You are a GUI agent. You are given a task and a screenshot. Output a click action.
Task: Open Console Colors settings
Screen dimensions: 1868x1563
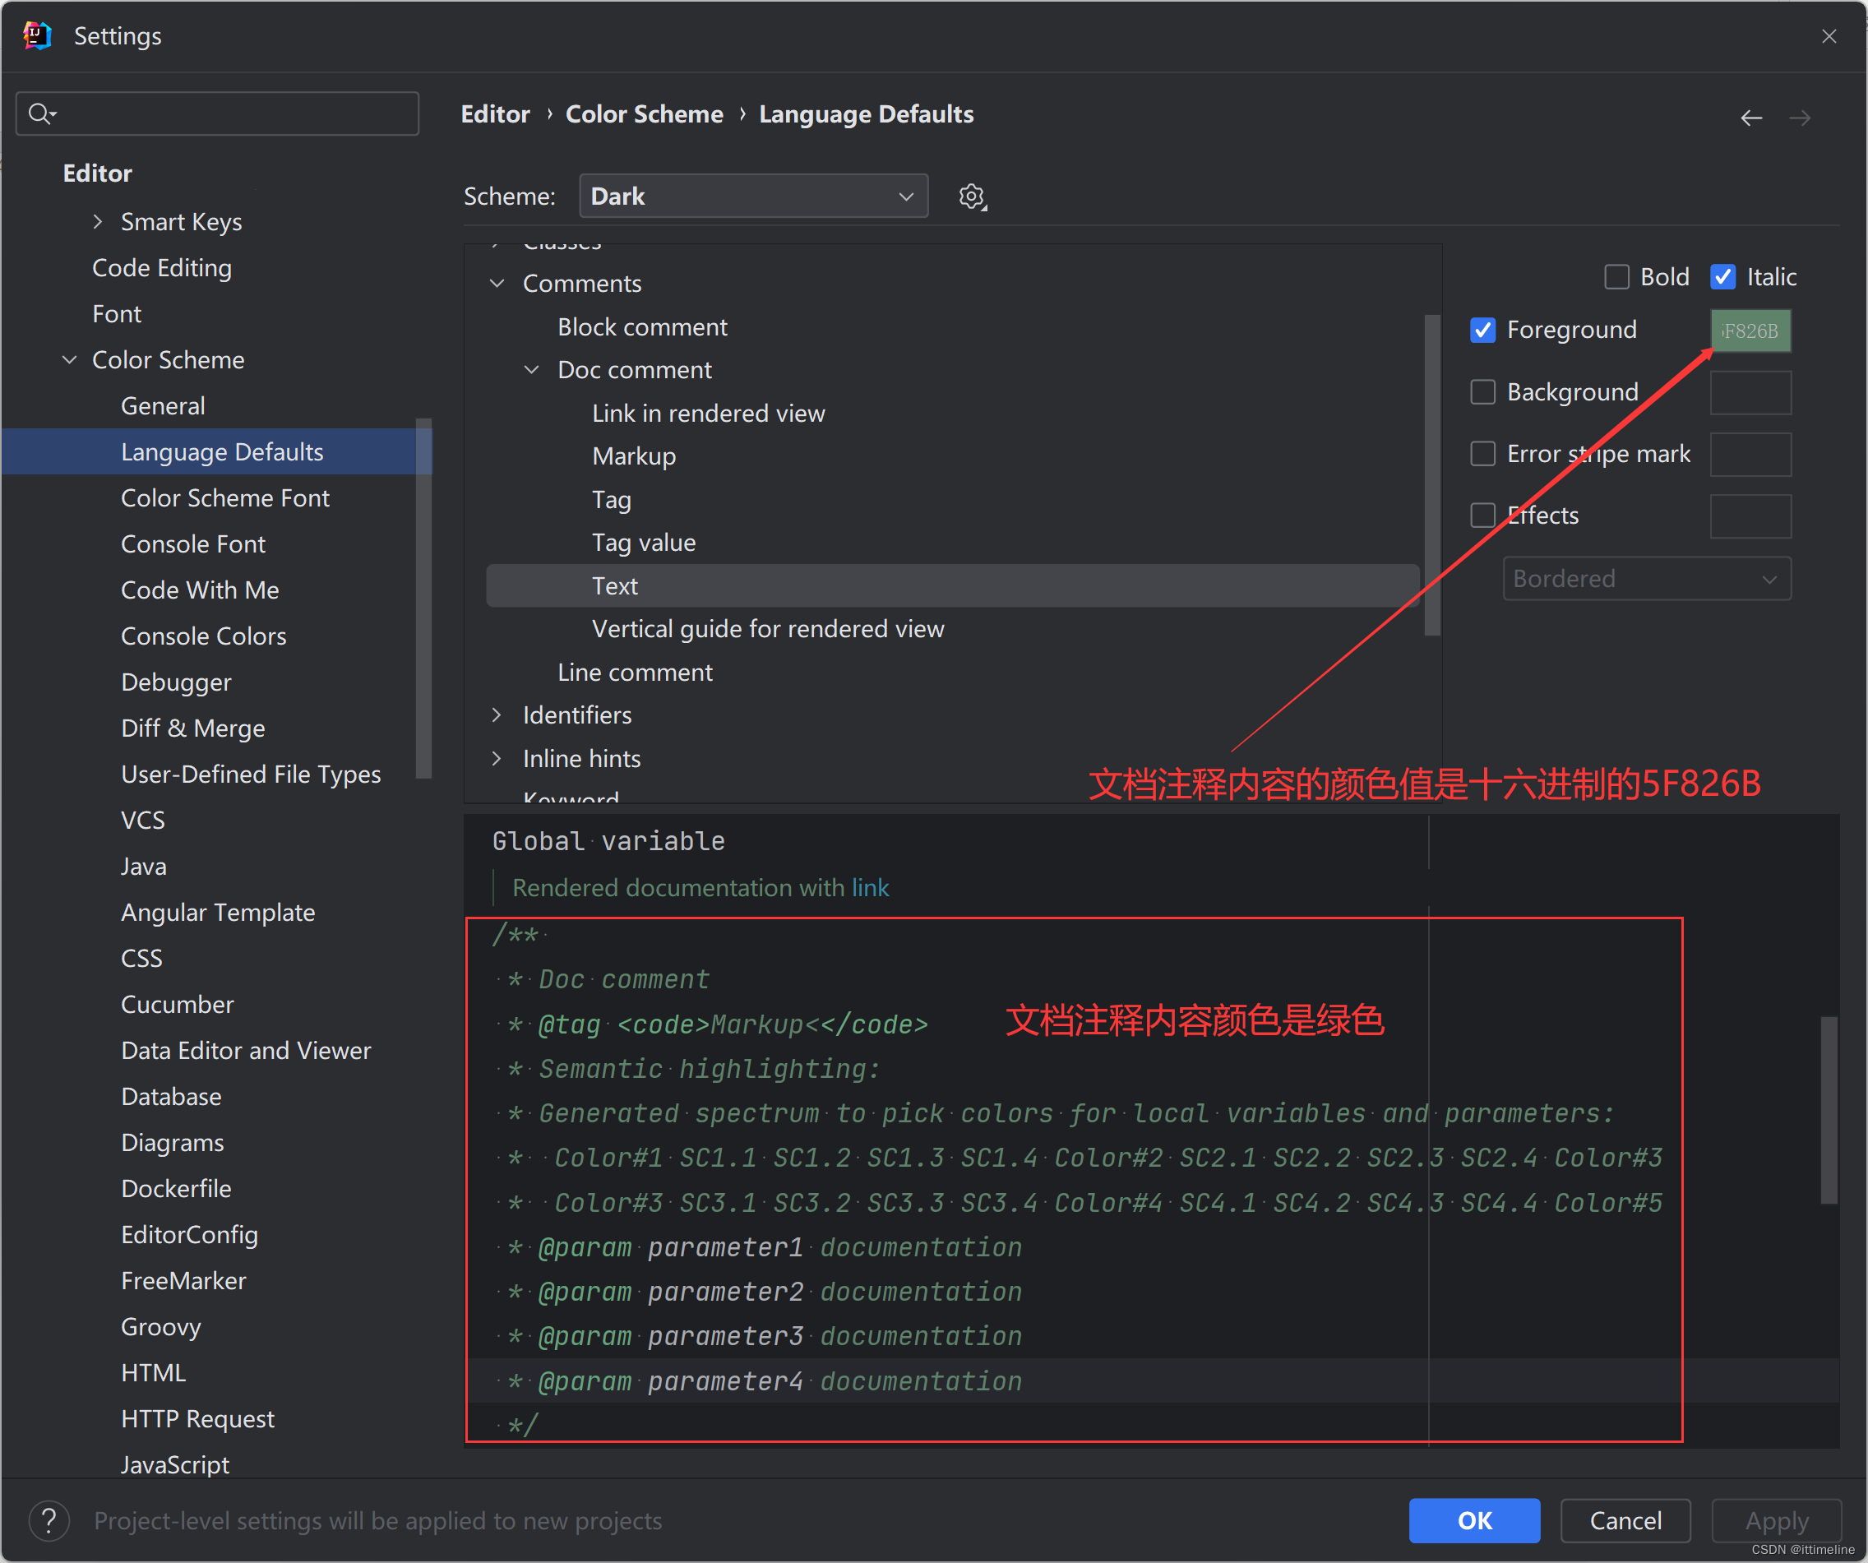click(x=204, y=636)
